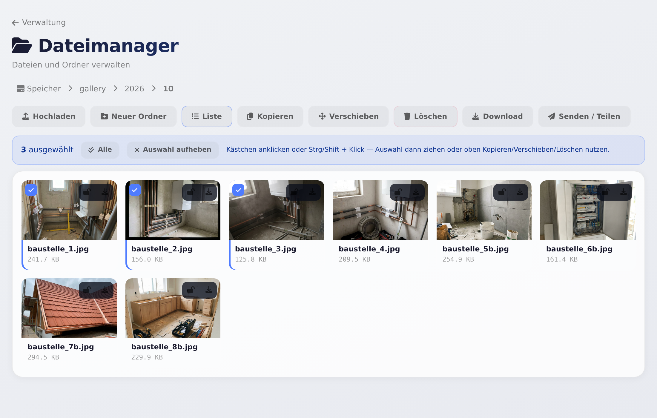Navigate to 2026 folder in breadcrumb

(134, 89)
